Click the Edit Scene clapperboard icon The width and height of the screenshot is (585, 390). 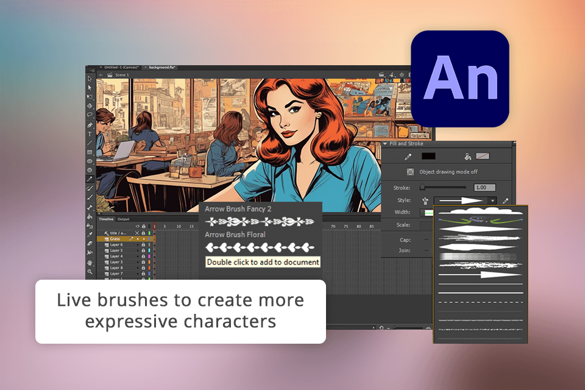(381, 74)
